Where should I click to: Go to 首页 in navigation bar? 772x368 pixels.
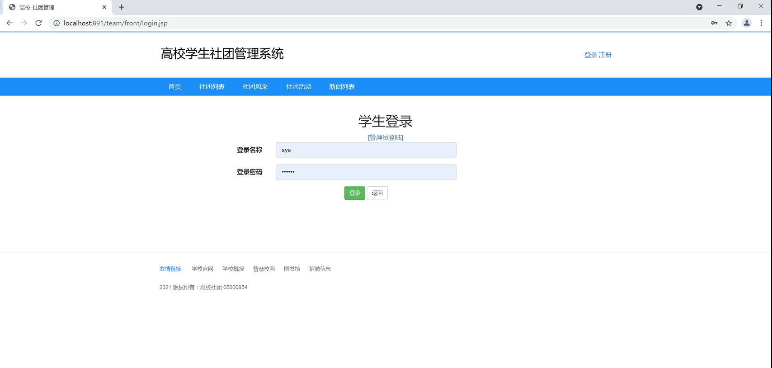(x=174, y=87)
